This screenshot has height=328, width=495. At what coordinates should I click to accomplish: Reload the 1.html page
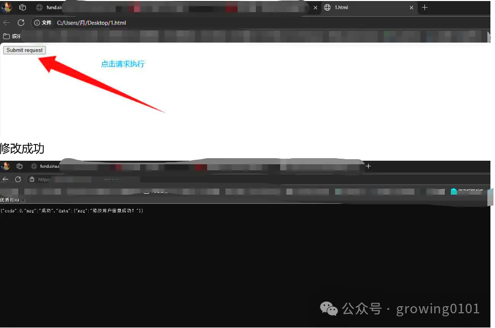(x=21, y=23)
